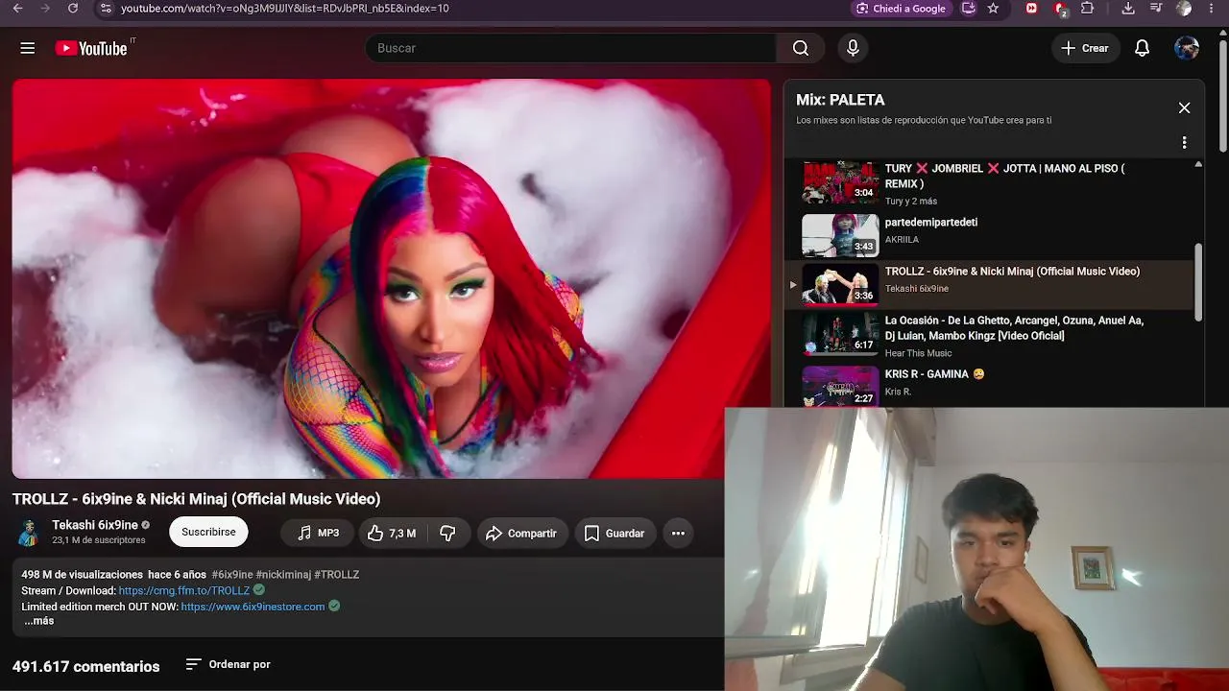Viewport: 1229px width, 691px height.
Task: Click the install app icon in address bar
Action: [x=968, y=9]
